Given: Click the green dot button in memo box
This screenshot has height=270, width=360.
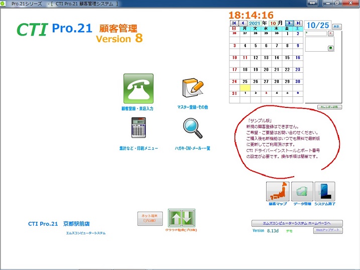Looking at the screenshot, I should pyautogui.click(x=330, y=48).
